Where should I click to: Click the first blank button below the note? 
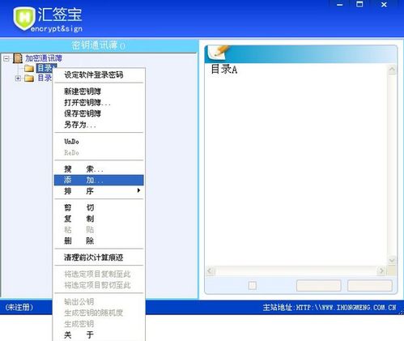tap(318, 286)
